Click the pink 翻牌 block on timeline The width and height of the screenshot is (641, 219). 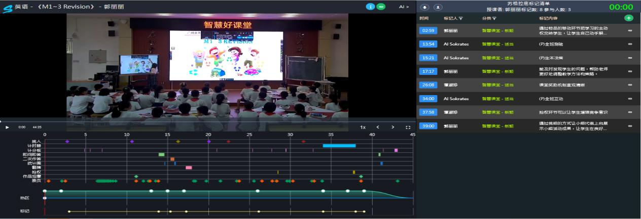point(189,167)
